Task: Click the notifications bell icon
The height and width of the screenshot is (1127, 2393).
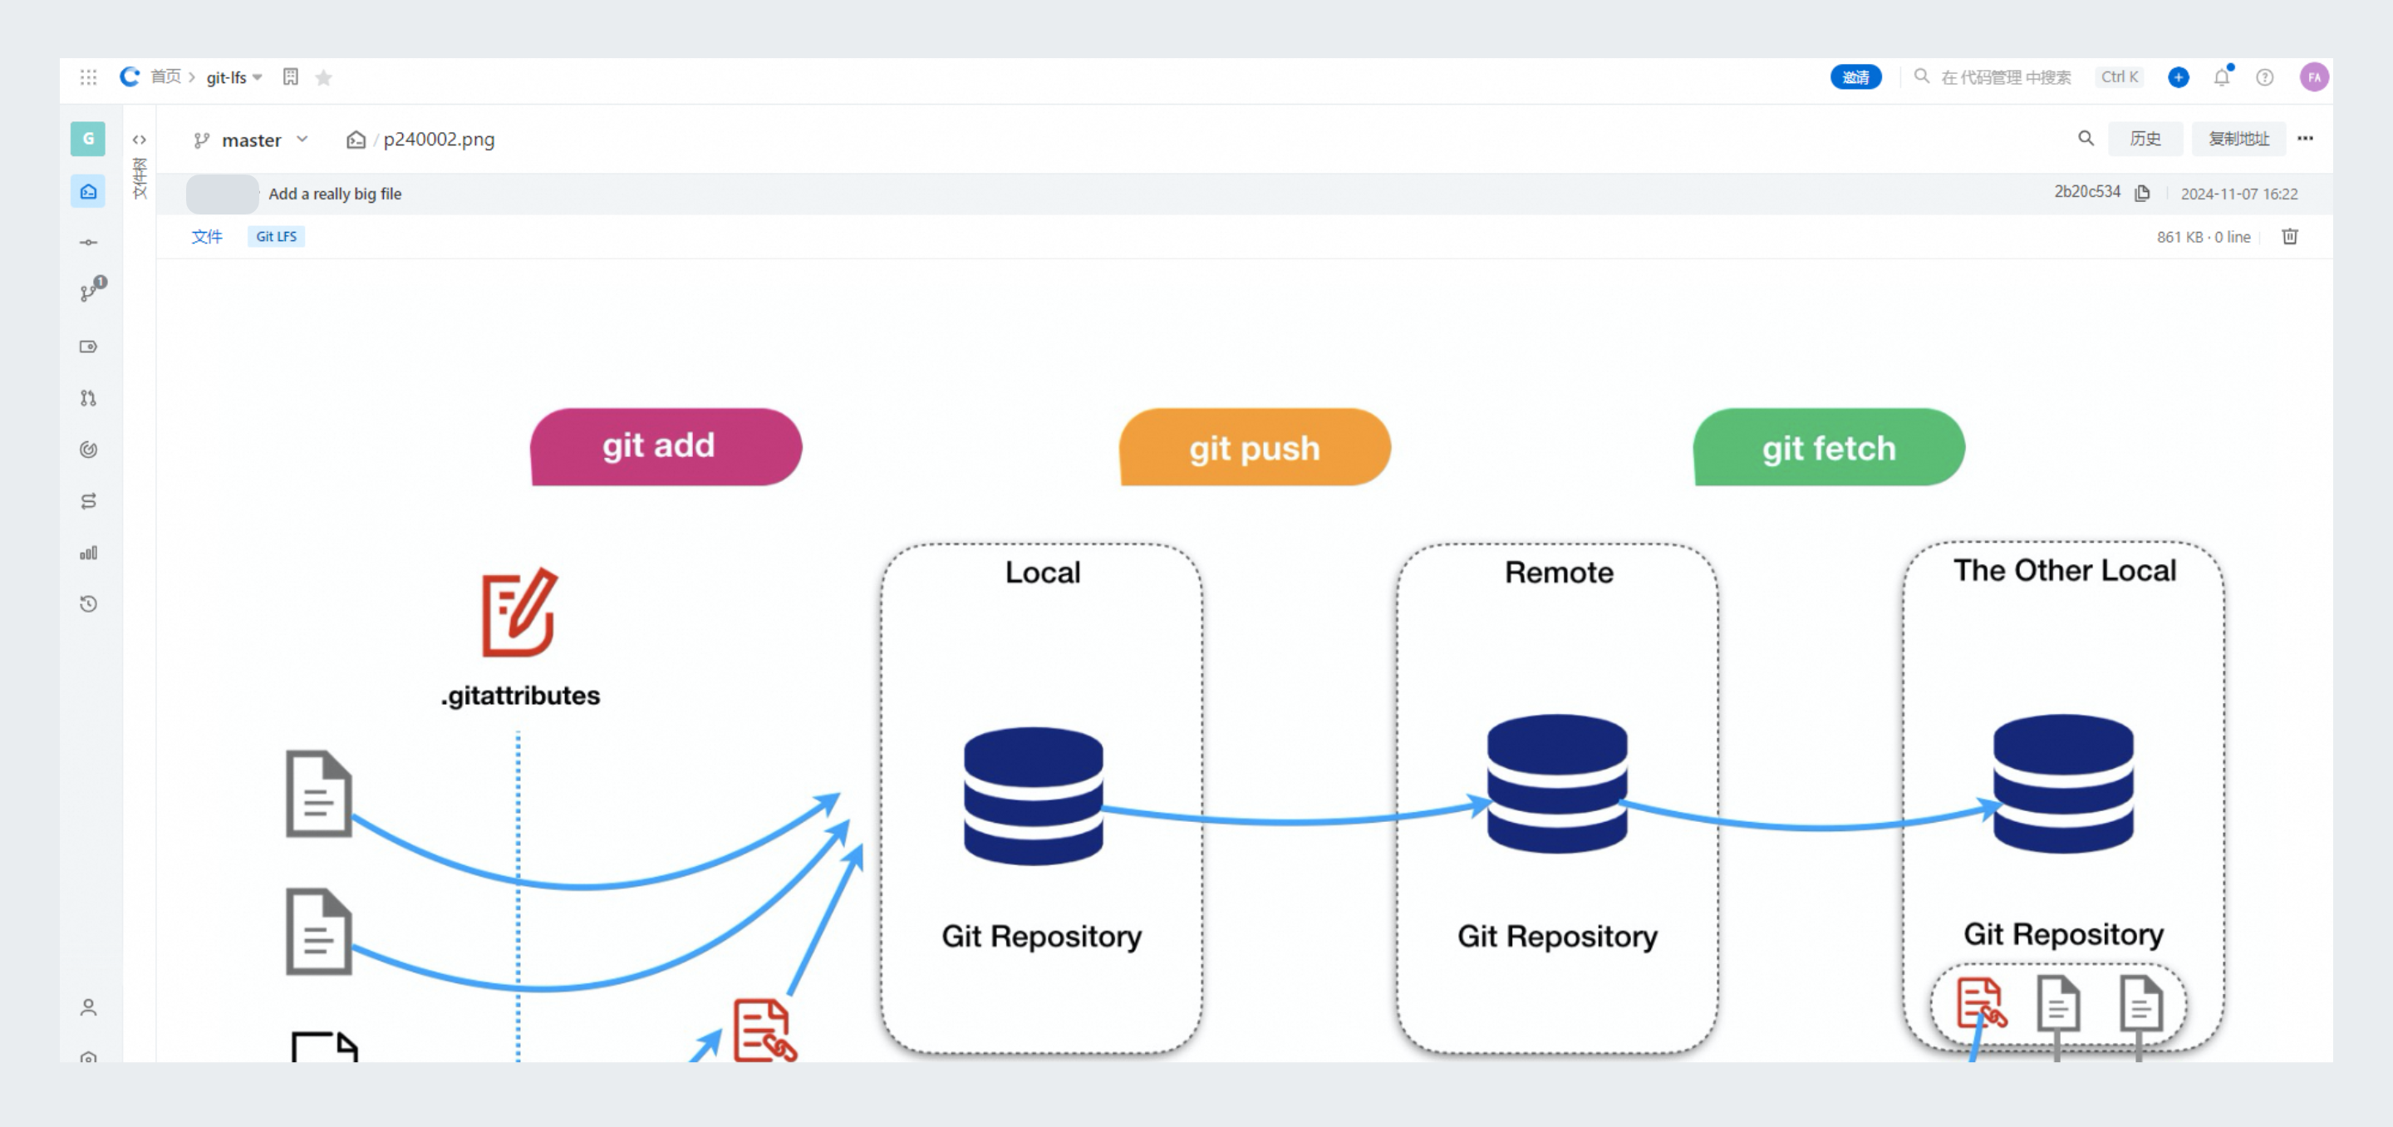Action: [2222, 76]
